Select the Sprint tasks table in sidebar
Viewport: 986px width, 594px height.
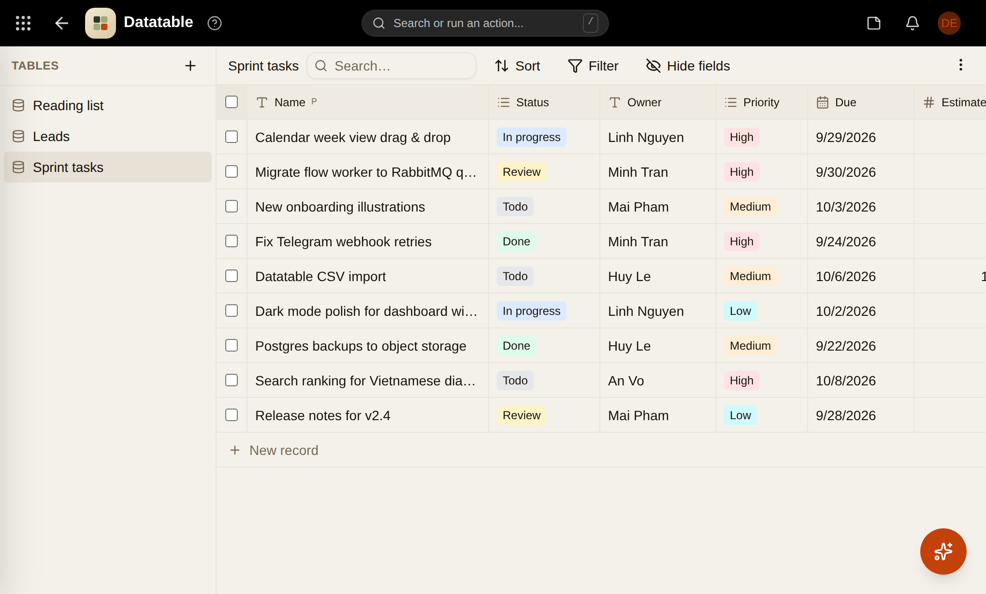click(x=108, y=167)
